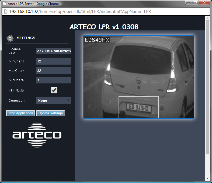Click the ARTECO LPR v1.0308 title
Screen dimensions: 212x183
coord(104,27)
